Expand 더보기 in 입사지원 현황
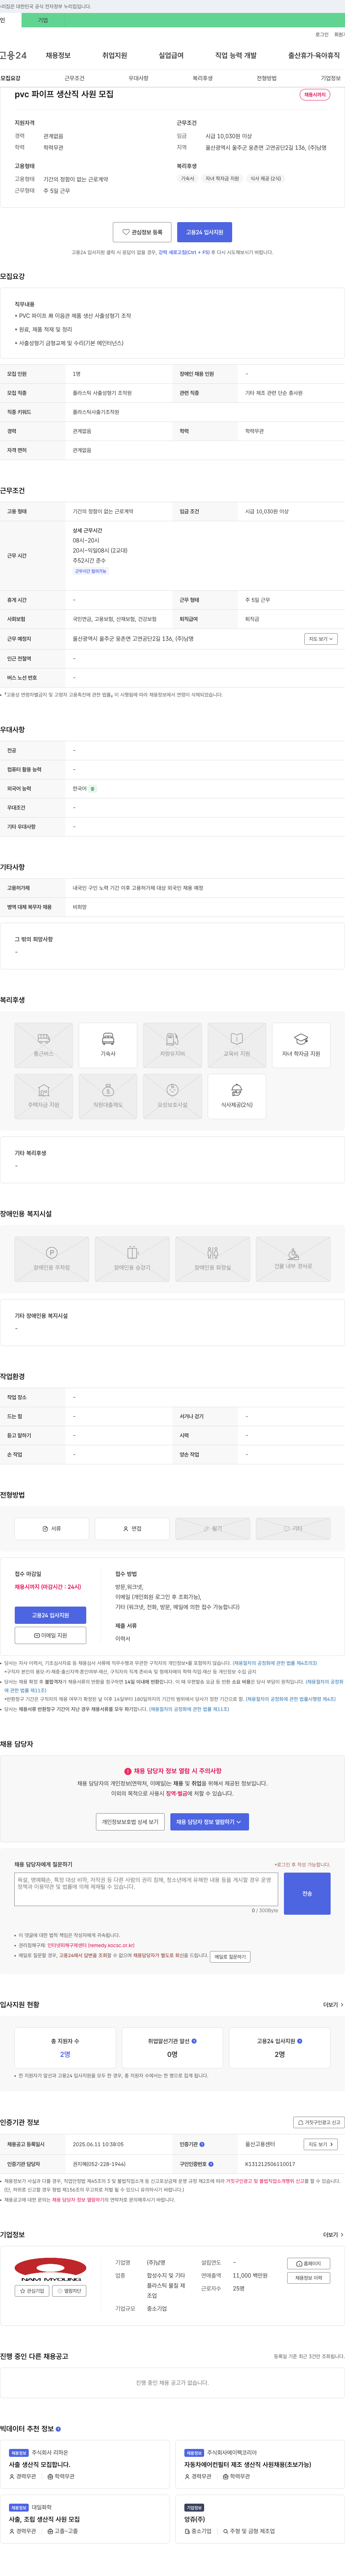The image size is (345, 2576). pos(333,2005)
